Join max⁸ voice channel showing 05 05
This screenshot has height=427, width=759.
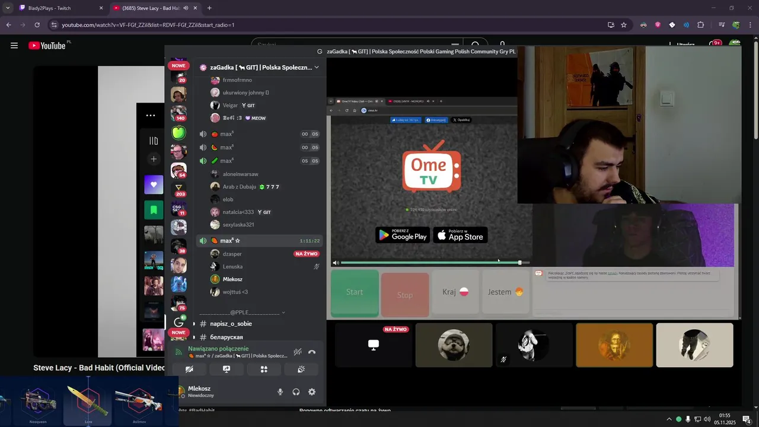259,161
